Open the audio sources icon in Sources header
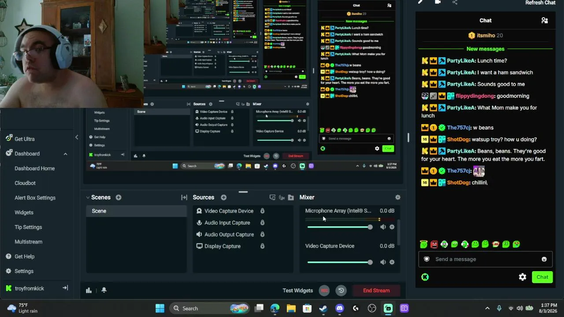This screenshot has height=317, width=564. tap(282, 197)
